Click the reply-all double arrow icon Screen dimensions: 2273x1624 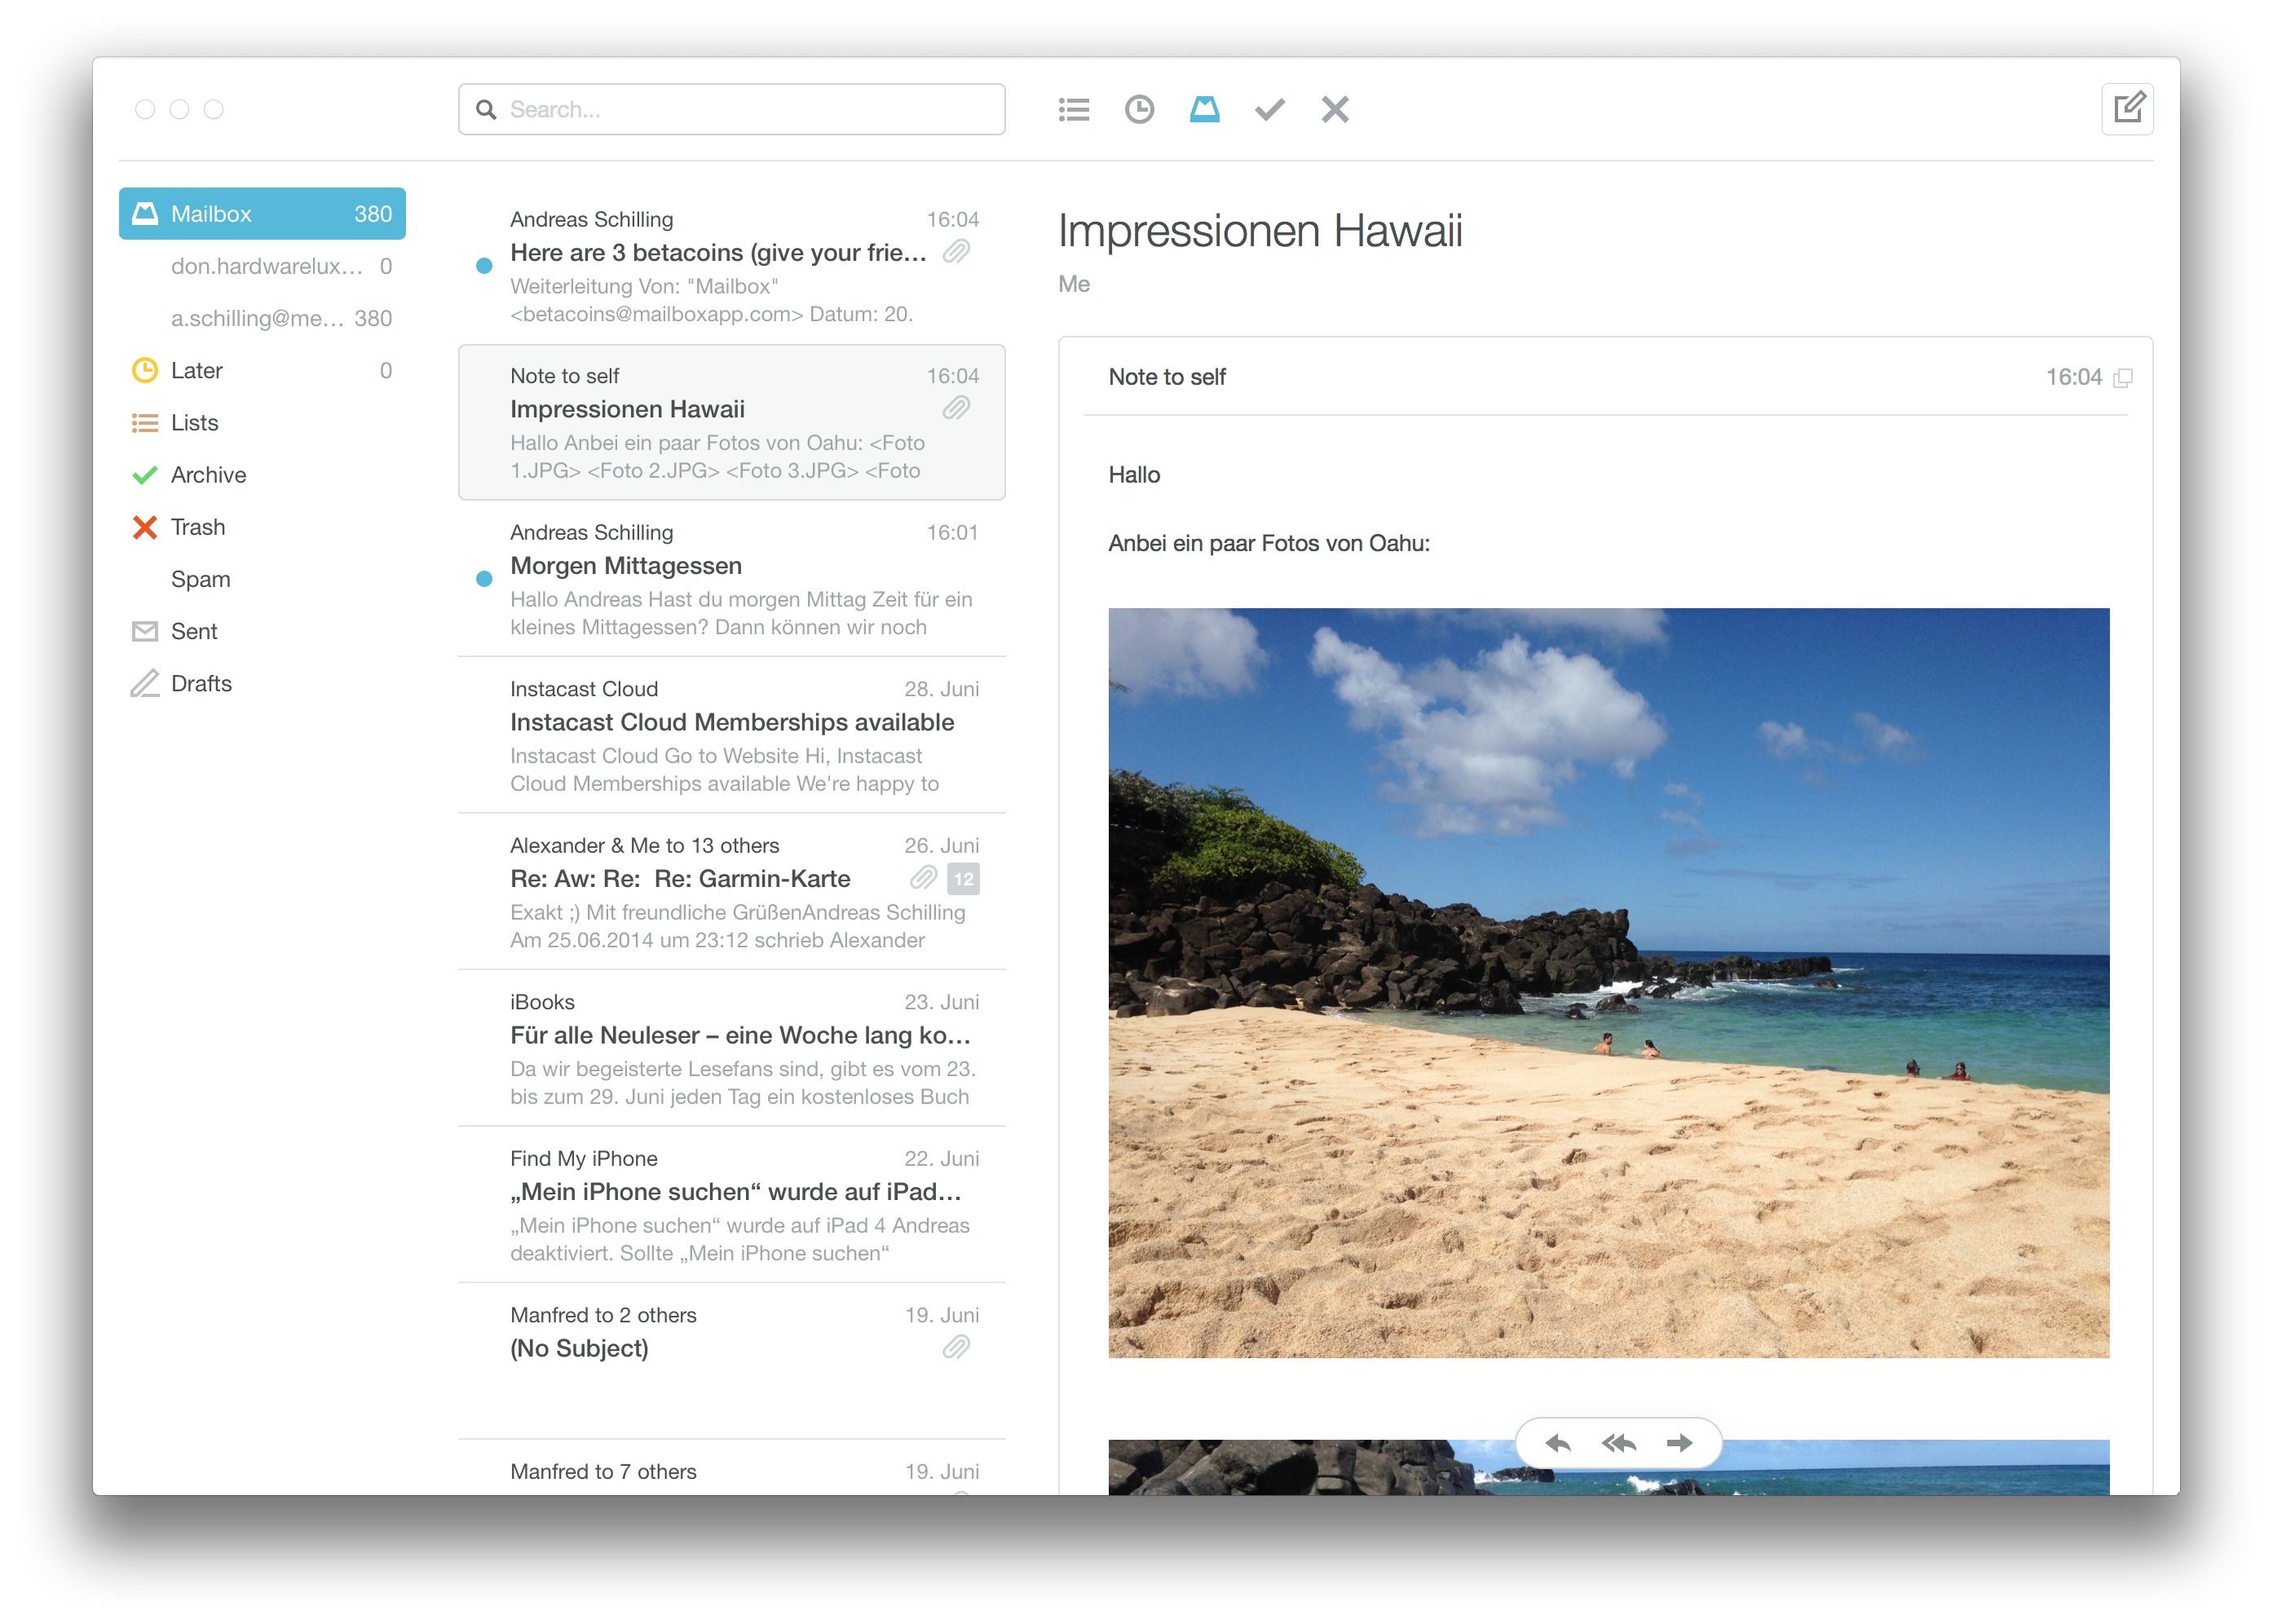[x=1618, y=1442]
